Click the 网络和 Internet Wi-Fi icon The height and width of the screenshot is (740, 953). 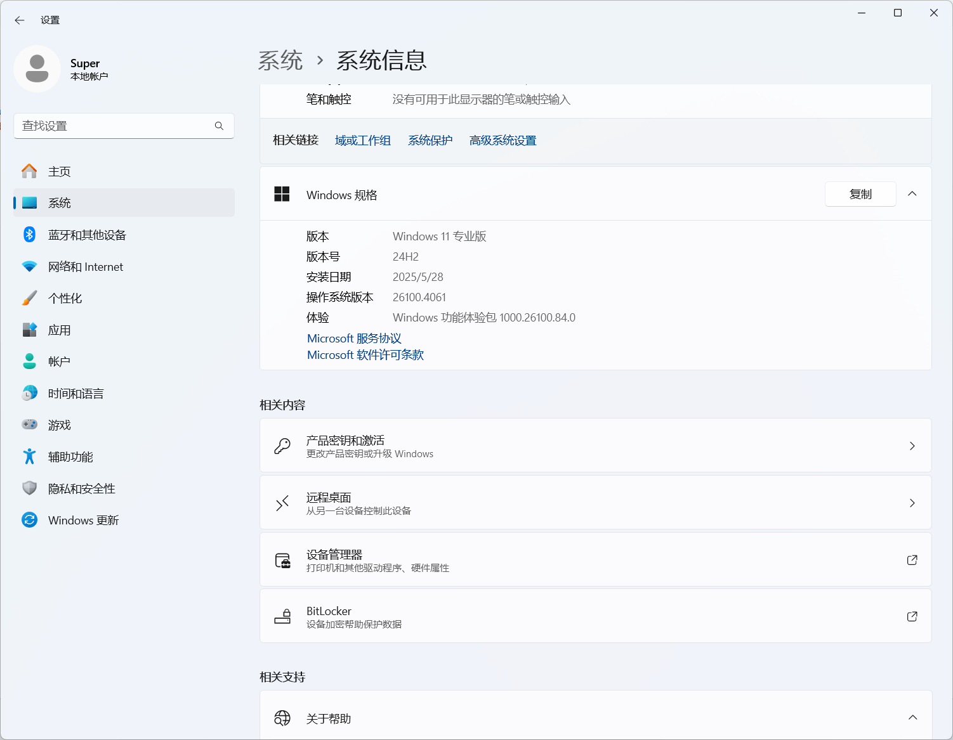tap(29, 266)
